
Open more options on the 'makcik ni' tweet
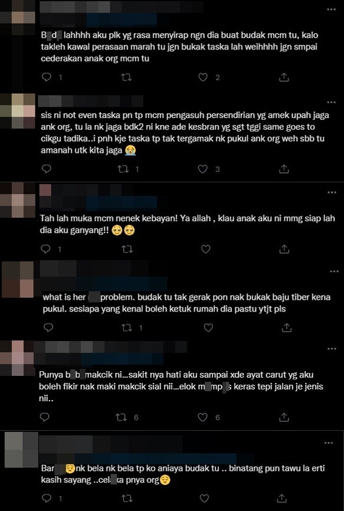pyautogui.click(x=331, y=349)
